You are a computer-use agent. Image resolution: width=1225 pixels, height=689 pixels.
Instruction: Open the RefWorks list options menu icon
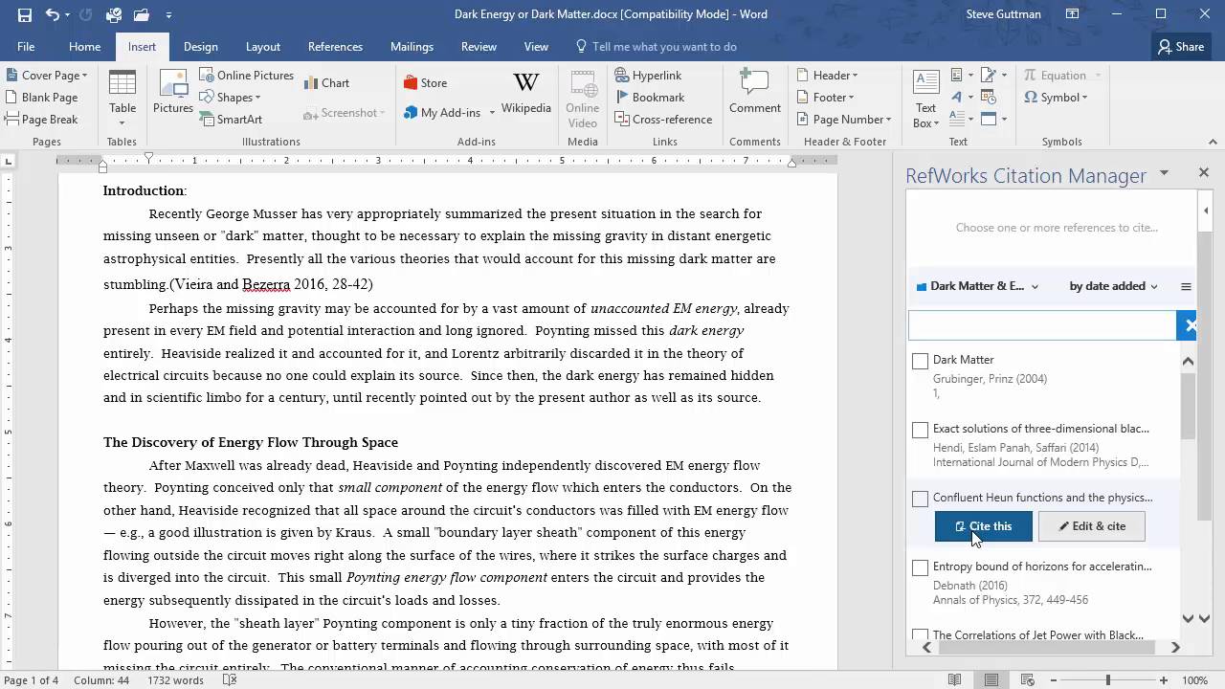(1186, 286)
